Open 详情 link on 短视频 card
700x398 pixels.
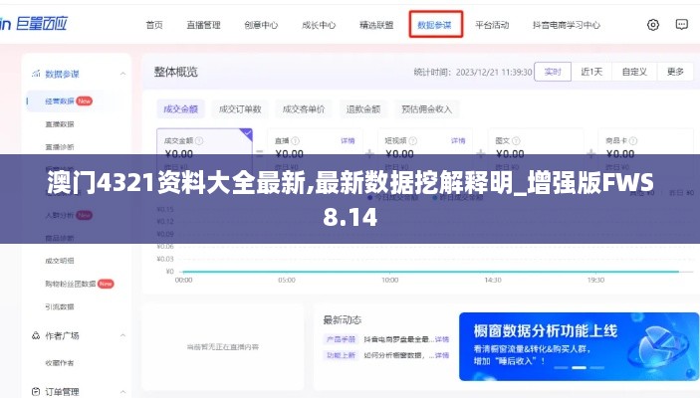pos(458,141)
